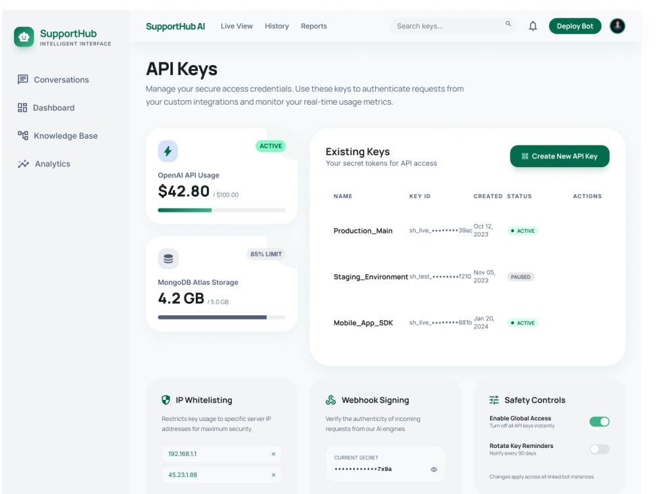The width and height of the screenshot is (657, 494).
Task: Click the Existing Keys heading
Action: (x=357, y=151)
